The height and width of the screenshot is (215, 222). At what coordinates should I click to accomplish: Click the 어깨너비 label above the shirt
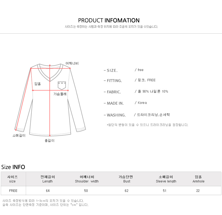(72, 63)
